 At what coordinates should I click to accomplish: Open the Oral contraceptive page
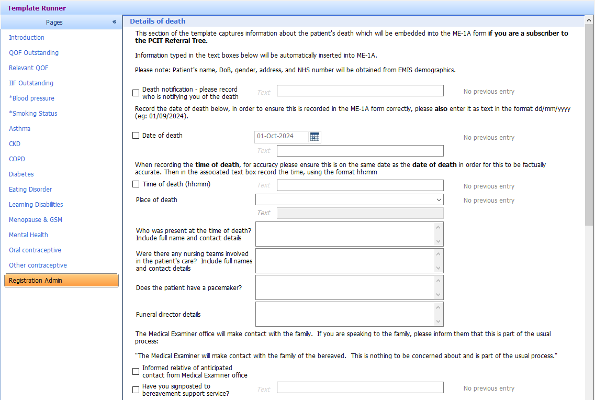(x=35, y=250)
